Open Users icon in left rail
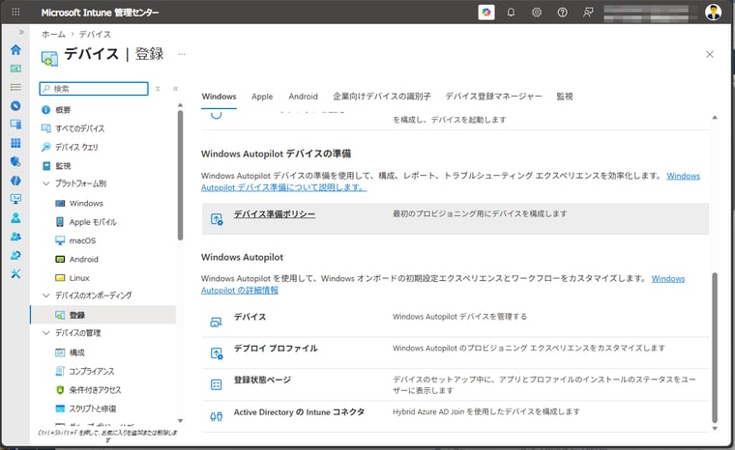Screen dimensions: 735x450 pyautogui.click(x=15, y=217)
